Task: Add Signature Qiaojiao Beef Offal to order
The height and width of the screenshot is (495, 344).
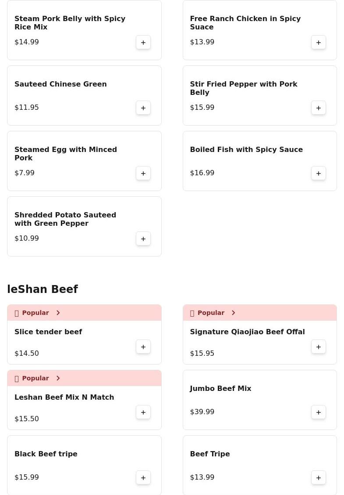Action: 319,347
